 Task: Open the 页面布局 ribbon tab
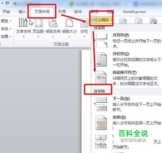42,12
